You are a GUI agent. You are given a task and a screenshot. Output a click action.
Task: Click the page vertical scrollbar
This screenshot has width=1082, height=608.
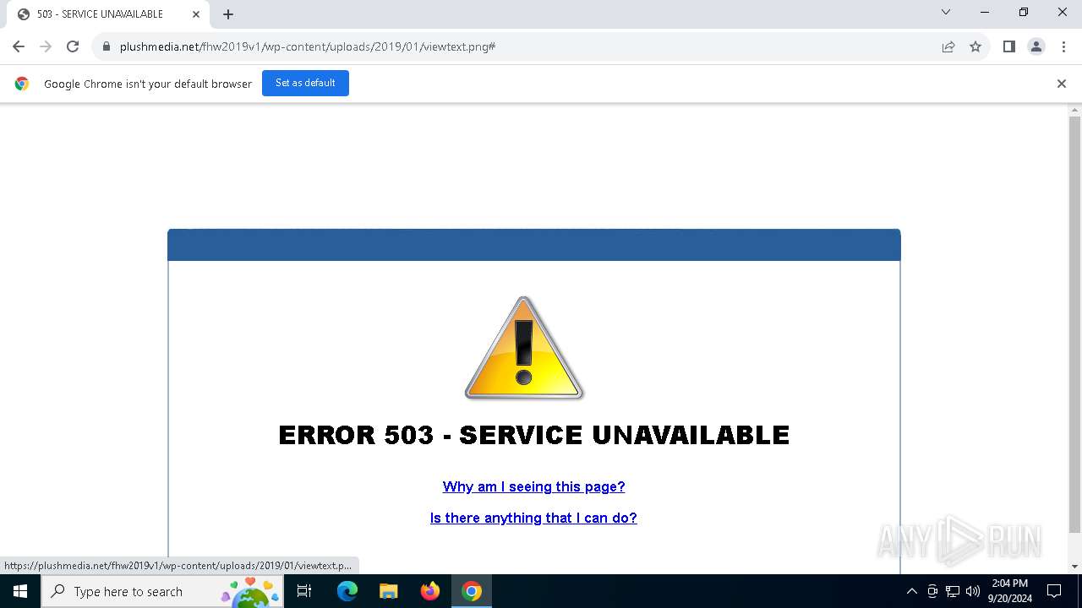tap(1075, 324)
